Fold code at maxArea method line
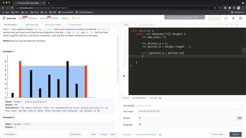The image size is (246, 138). point(127,34)
